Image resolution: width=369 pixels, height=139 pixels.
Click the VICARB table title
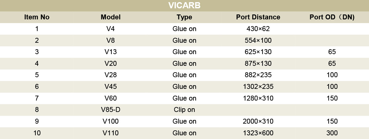pyautogui.click(x=184, y=6)
